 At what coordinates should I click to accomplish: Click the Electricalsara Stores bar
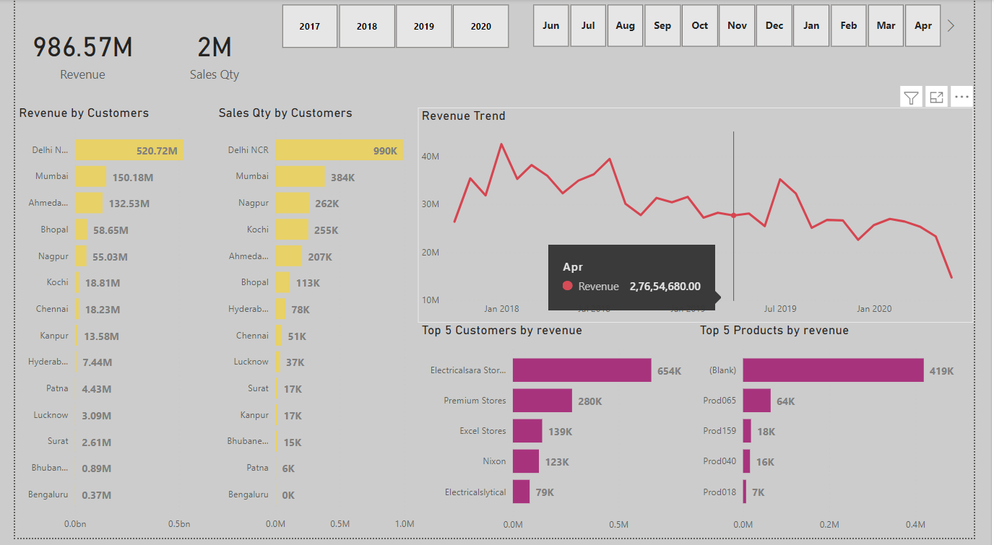pos(582,370)
